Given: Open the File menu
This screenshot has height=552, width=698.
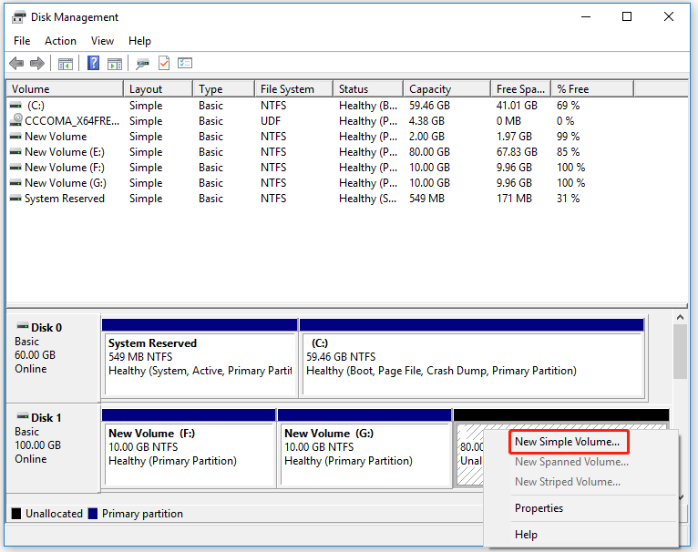Looking at the screenshot, I should pyautogui.click(x=22, y=41).
